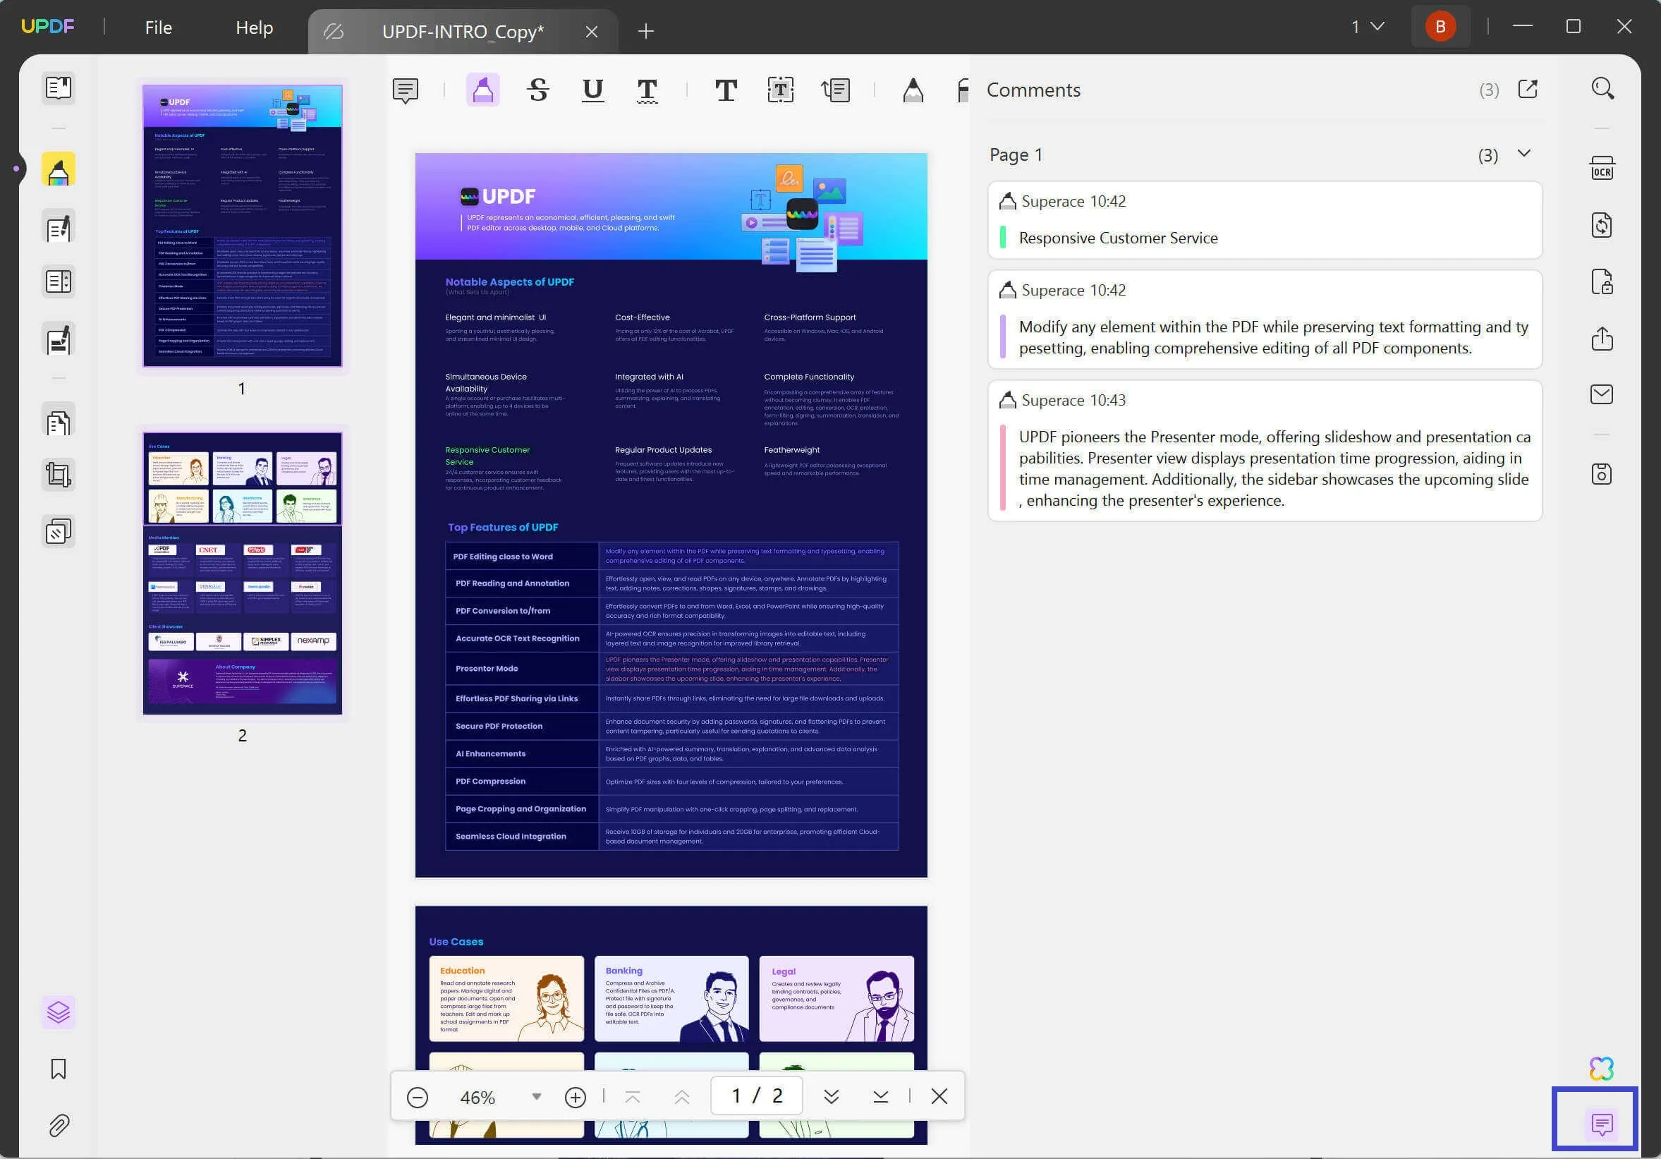Select the Text box tool
1661x1159 pixels.
click(x=781, y=90)
